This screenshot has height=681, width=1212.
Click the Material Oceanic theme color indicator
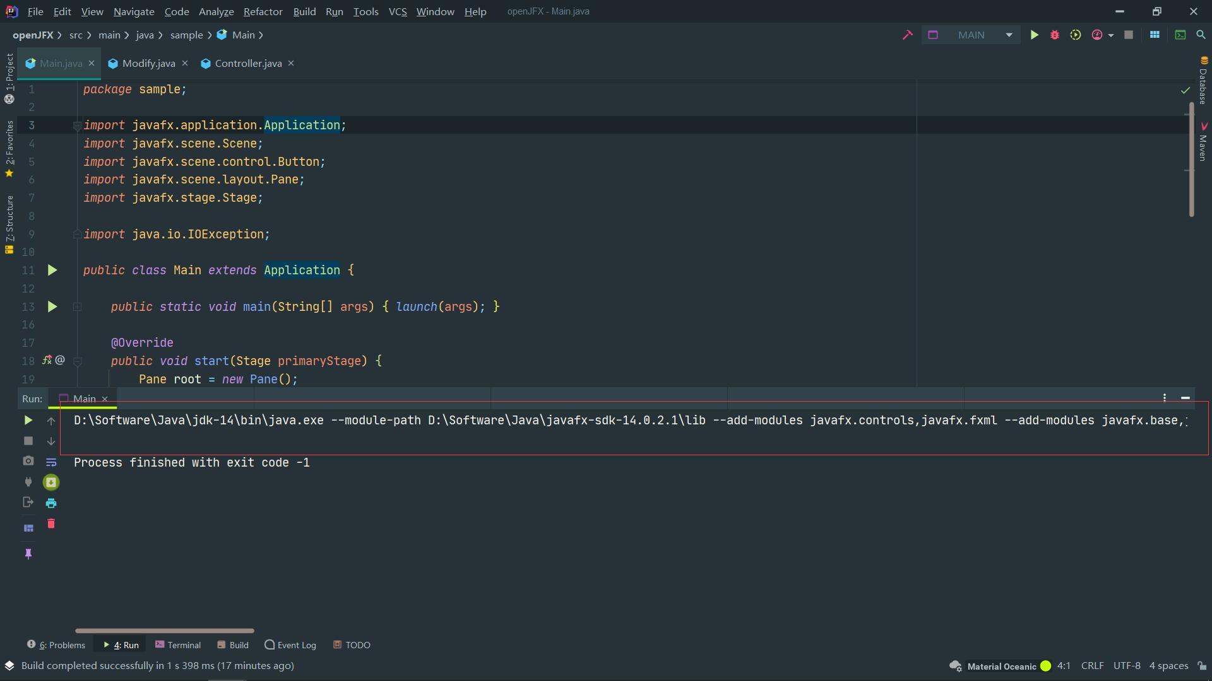coord(1046,666)
